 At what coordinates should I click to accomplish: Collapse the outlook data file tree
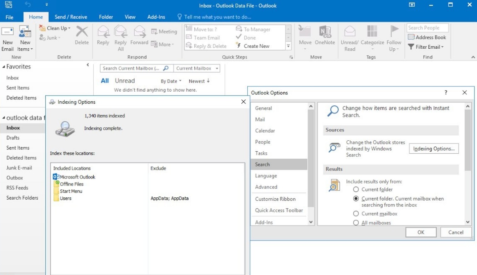(x=4, y=118)
